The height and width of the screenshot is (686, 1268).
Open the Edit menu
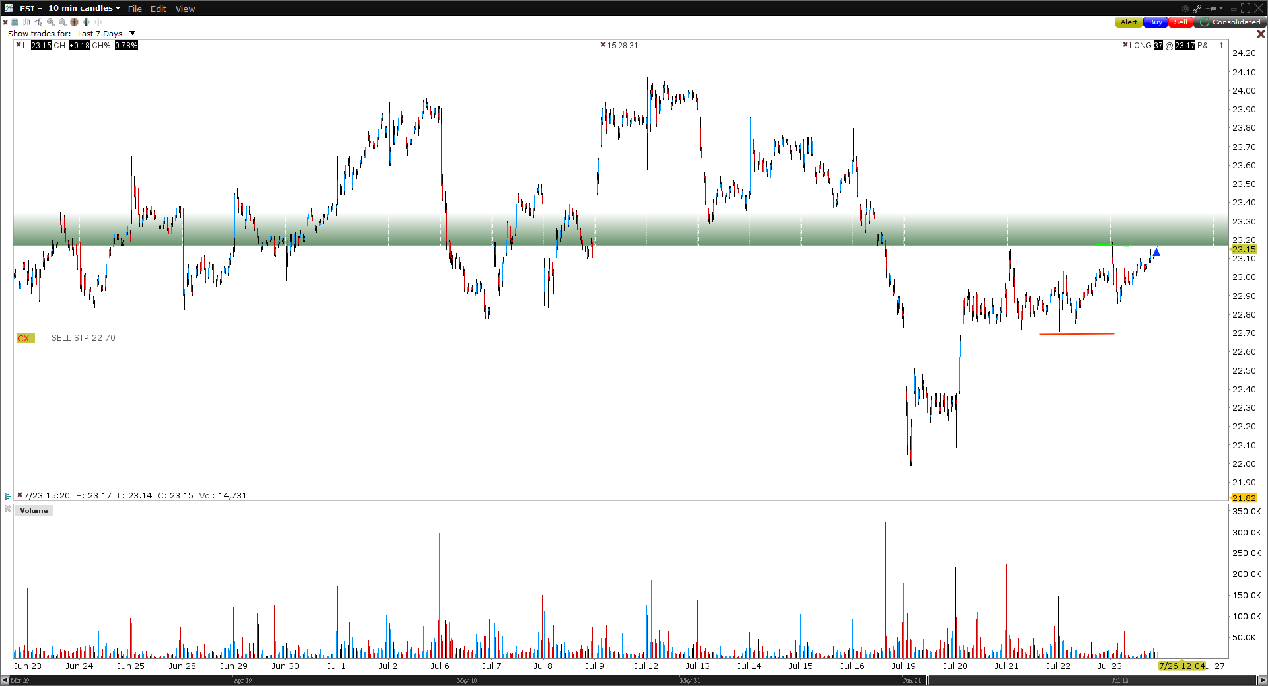click(158, 9)
